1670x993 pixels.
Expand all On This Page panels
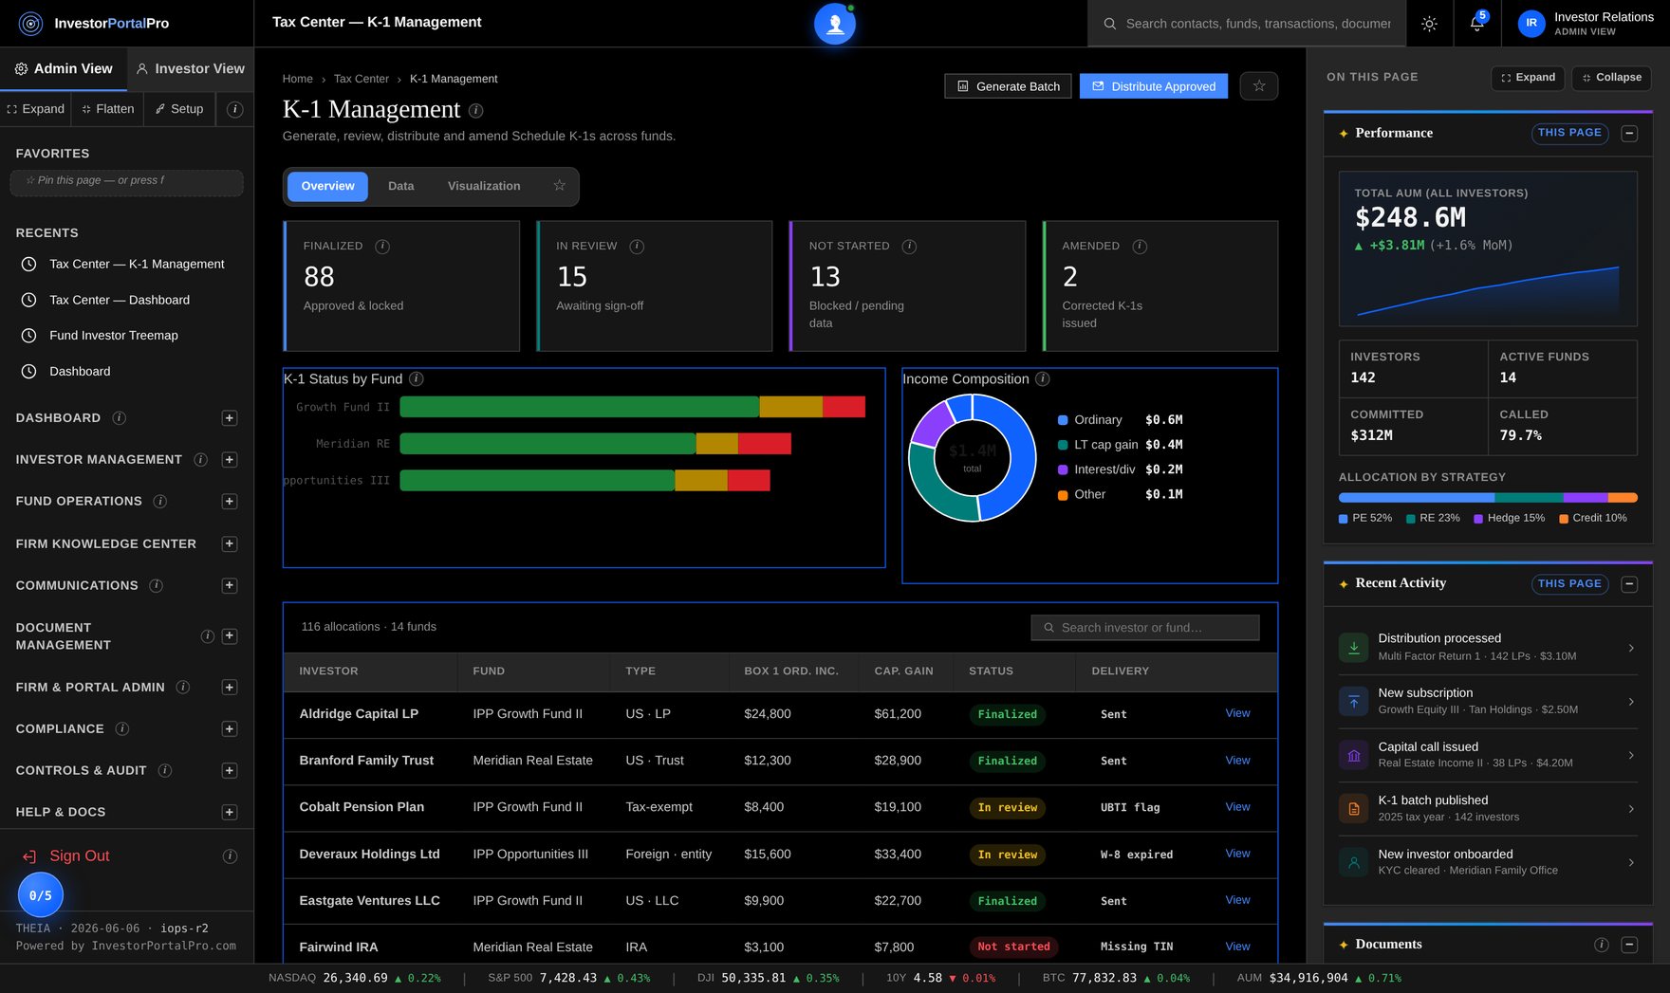(x=1529, y=78)
